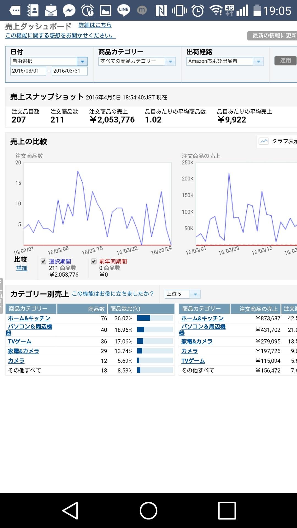The height and width of the screenshot is (528, 297).
Task: Tap the 4G signal strength icon
Action: tap(237, 10)
